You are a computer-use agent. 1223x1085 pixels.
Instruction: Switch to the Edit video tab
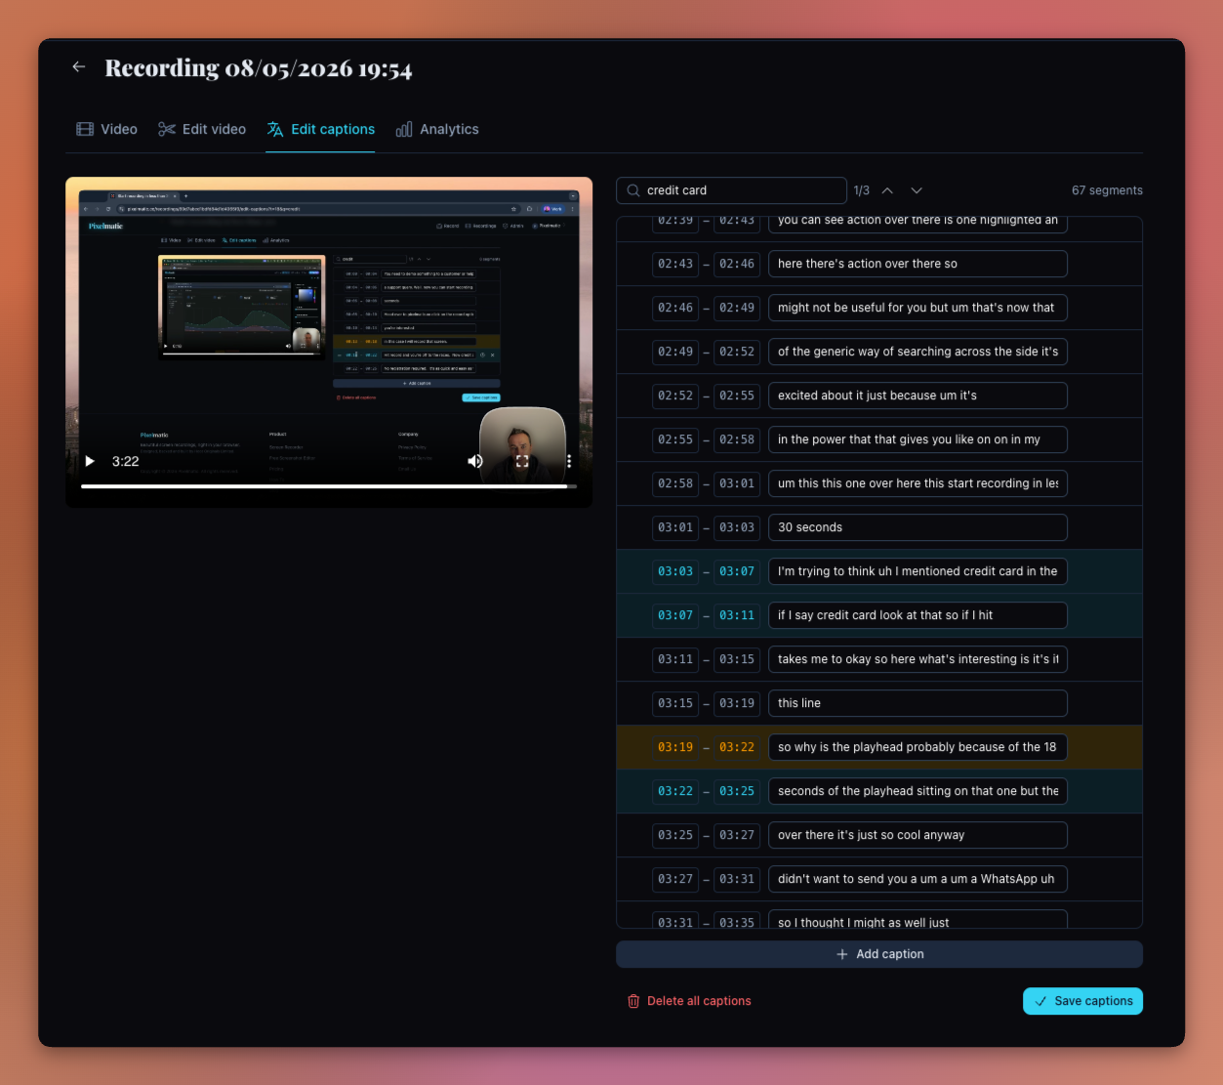[202, 129]
